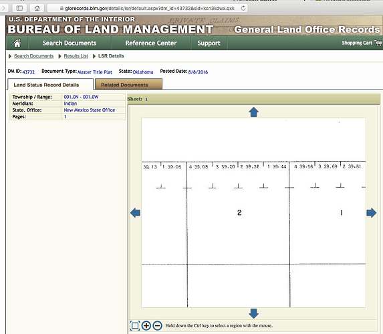Go to the BLM home page icon
The image size is (383, 334).
(17, 43)
